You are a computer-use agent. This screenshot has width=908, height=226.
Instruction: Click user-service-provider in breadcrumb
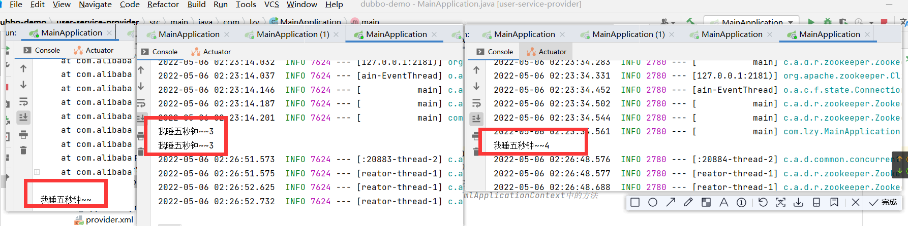tap(97, 22)
